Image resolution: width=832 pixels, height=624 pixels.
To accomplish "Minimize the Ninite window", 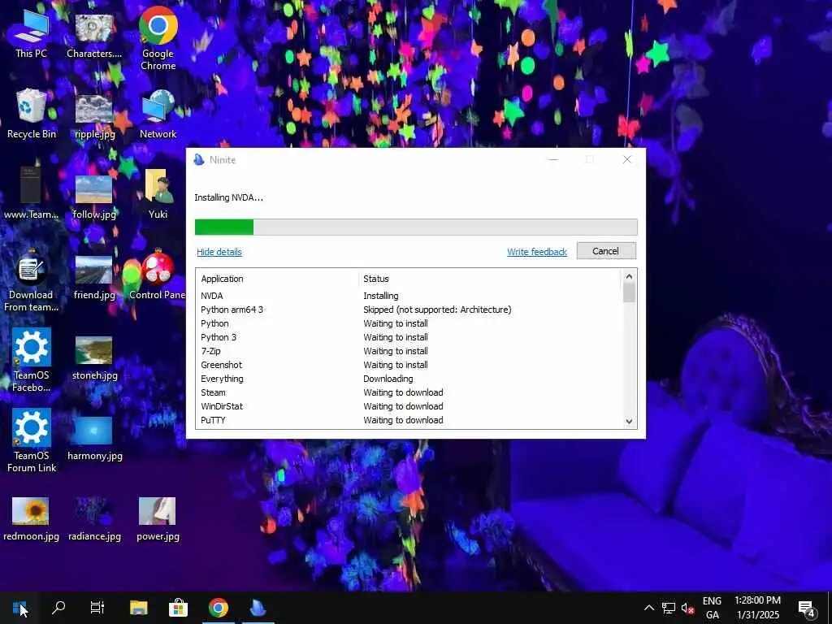I will pos(552,159).
